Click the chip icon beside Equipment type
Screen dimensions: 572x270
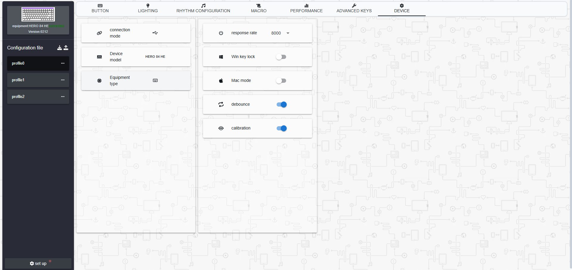click(100, 81)
